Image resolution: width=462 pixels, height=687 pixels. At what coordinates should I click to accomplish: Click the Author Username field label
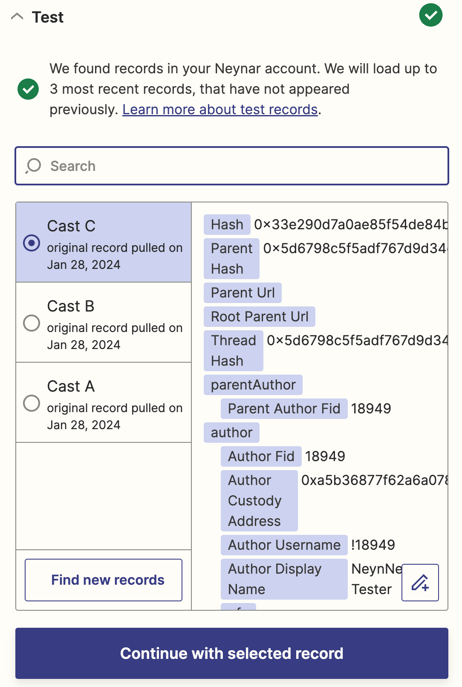[x=284, y=545]
